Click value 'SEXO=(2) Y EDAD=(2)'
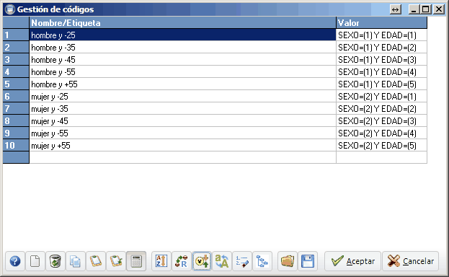The width and height of the screenshot is (449, 277). (381, 109)
